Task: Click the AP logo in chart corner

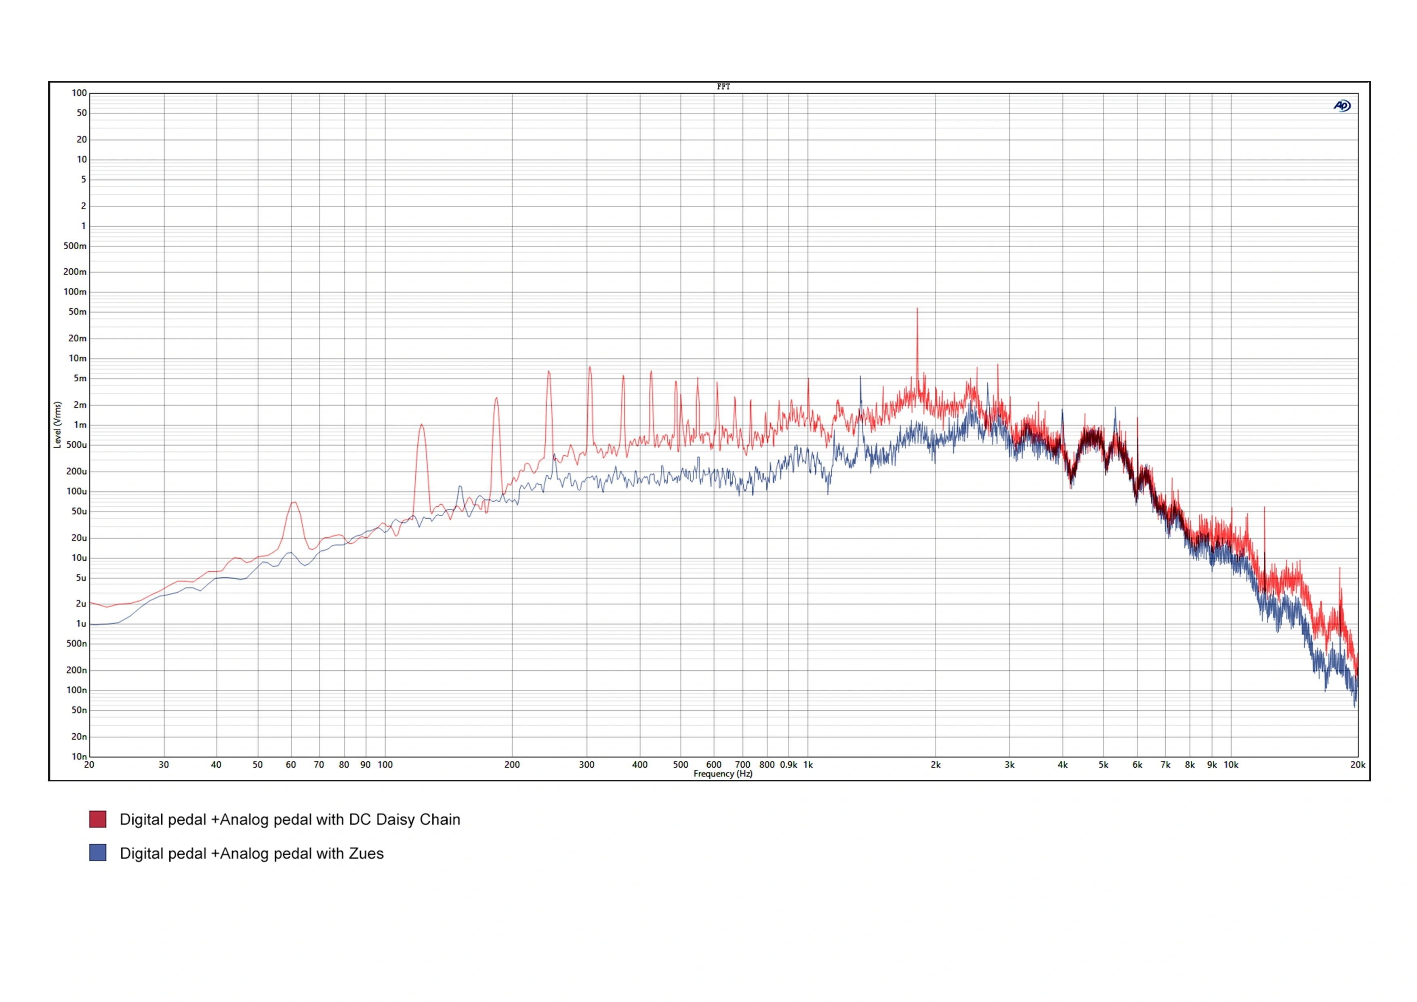Action: (1342, 105)
